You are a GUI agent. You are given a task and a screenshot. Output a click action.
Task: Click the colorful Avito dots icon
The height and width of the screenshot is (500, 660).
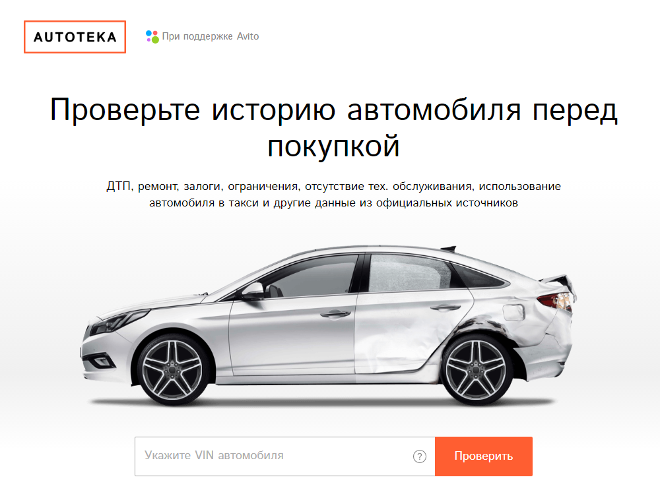[152, 36]
